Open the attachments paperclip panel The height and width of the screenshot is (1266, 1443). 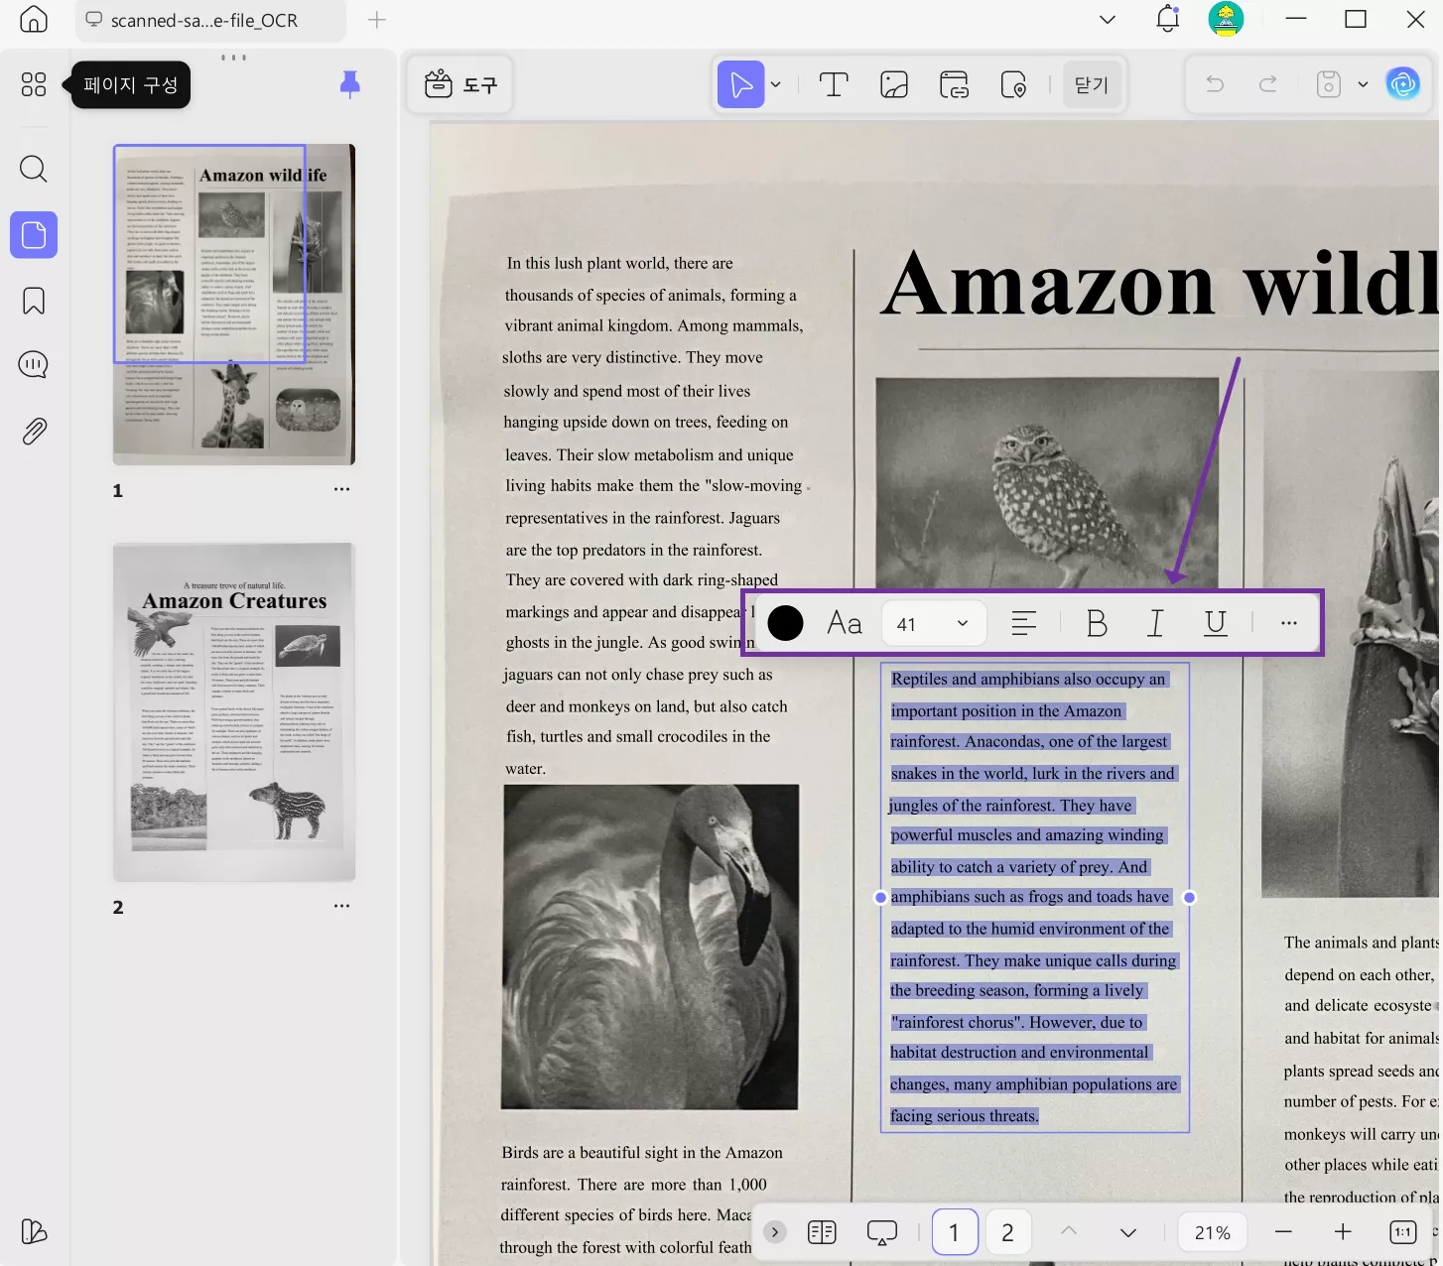(x=34, y=432)
